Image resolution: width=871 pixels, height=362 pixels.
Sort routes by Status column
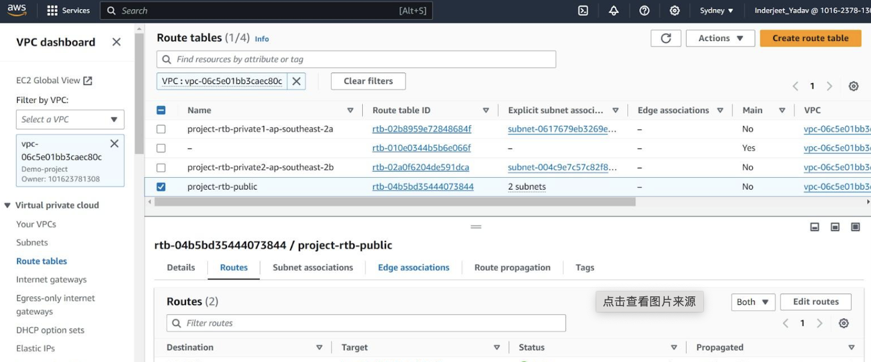(674, 348)
